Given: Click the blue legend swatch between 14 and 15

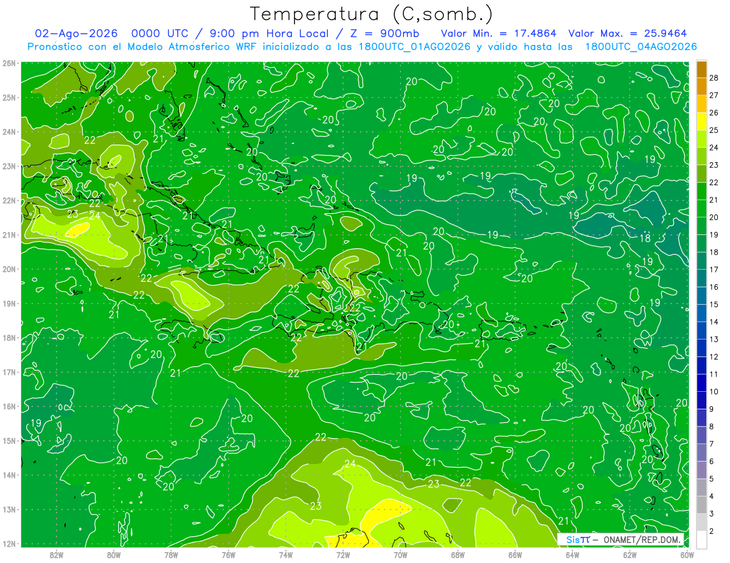Looking at the screenshot, I should [701, 313].
